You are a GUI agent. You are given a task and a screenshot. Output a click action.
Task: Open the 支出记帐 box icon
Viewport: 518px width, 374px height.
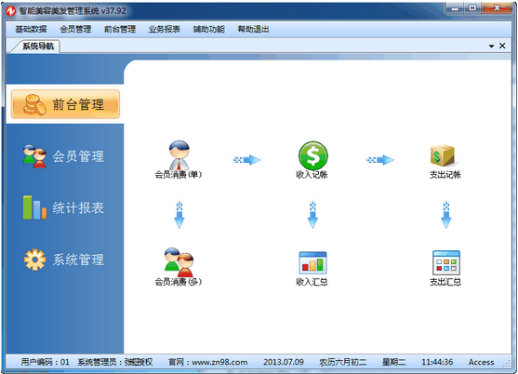click(x=443, y=155)
